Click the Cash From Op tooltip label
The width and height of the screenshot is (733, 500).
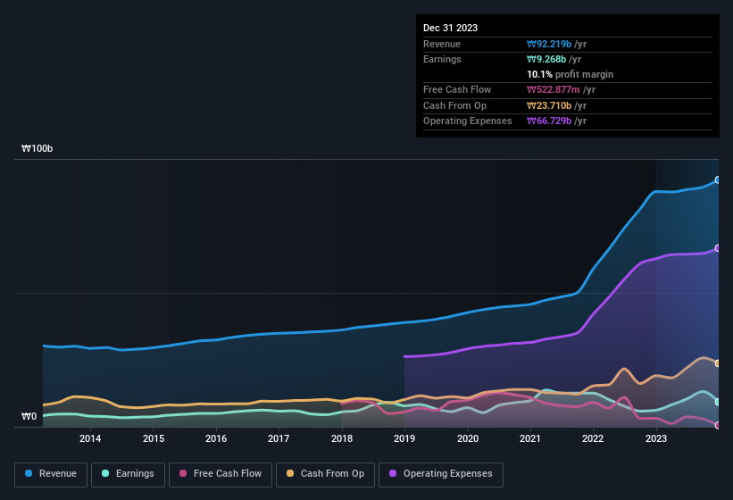pos(454,105)
